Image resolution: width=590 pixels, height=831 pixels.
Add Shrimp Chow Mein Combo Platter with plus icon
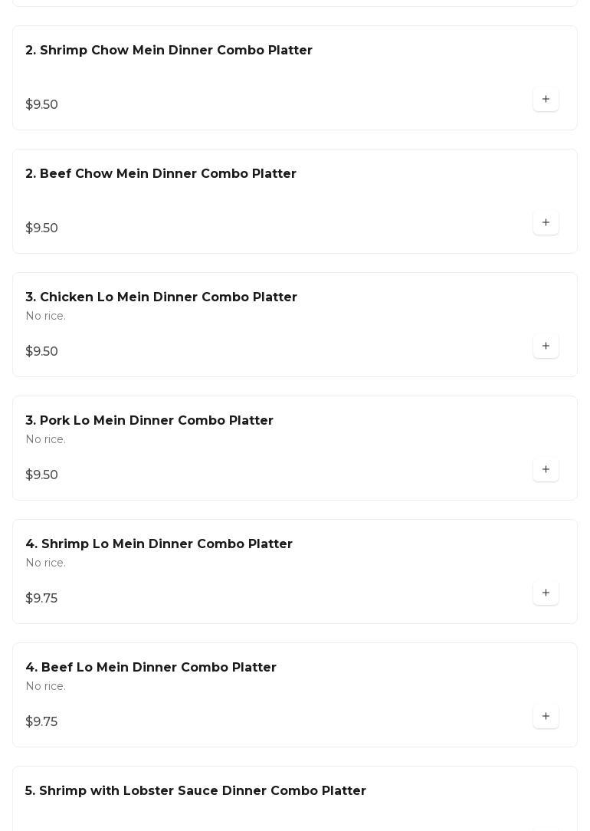tap(546, 100)
